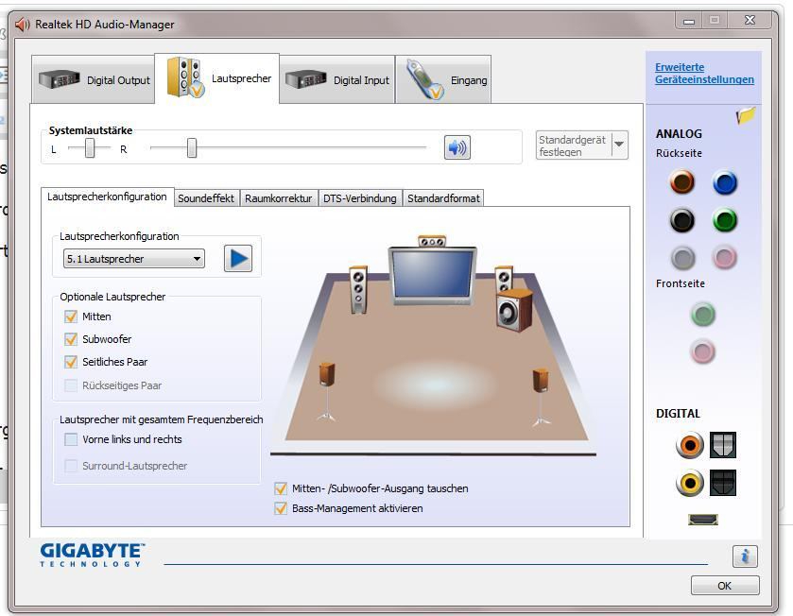
Task: Click the right surround speaker on stand
Action: click(x=542, y=398)
